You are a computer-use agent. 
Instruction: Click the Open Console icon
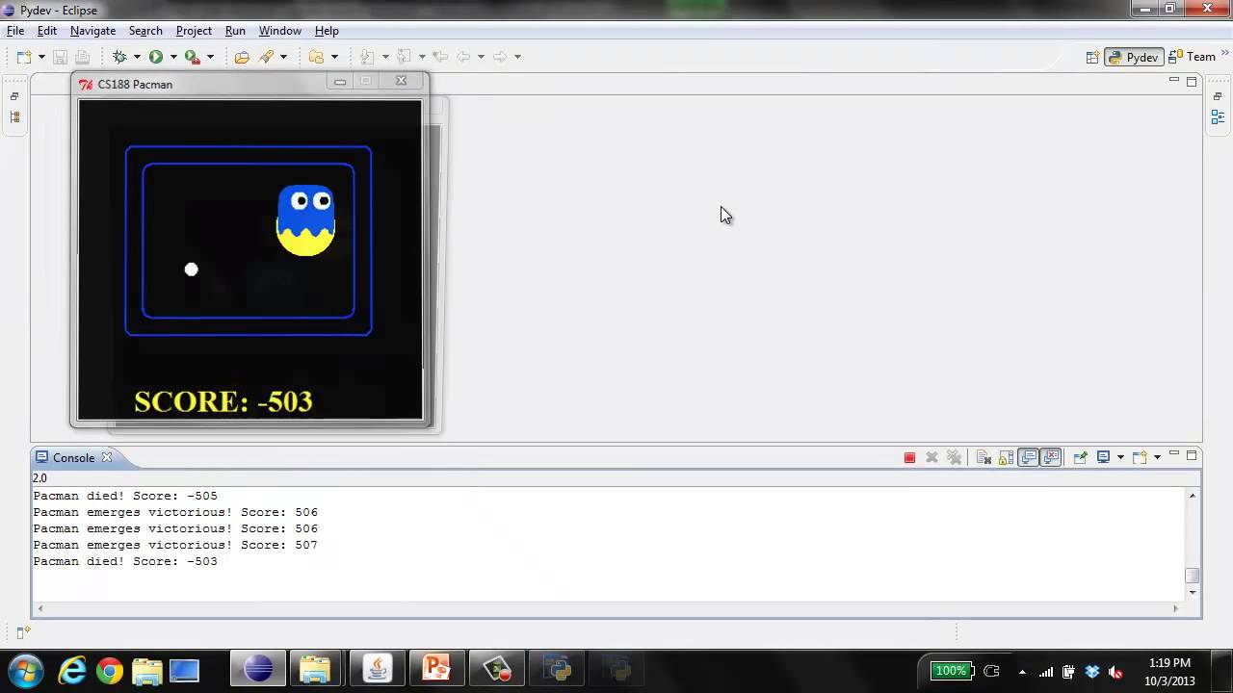1140,457
